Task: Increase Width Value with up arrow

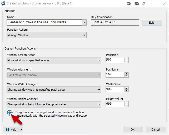Action: pyautogui.click(x=126, y=88)
